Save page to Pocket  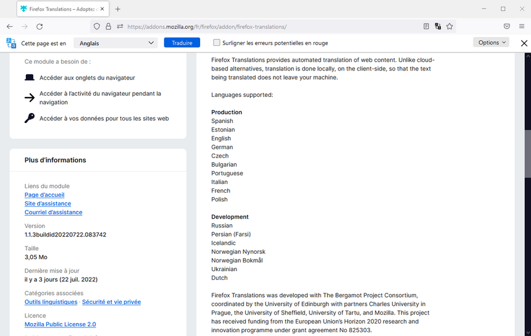[x=507, y=27]
